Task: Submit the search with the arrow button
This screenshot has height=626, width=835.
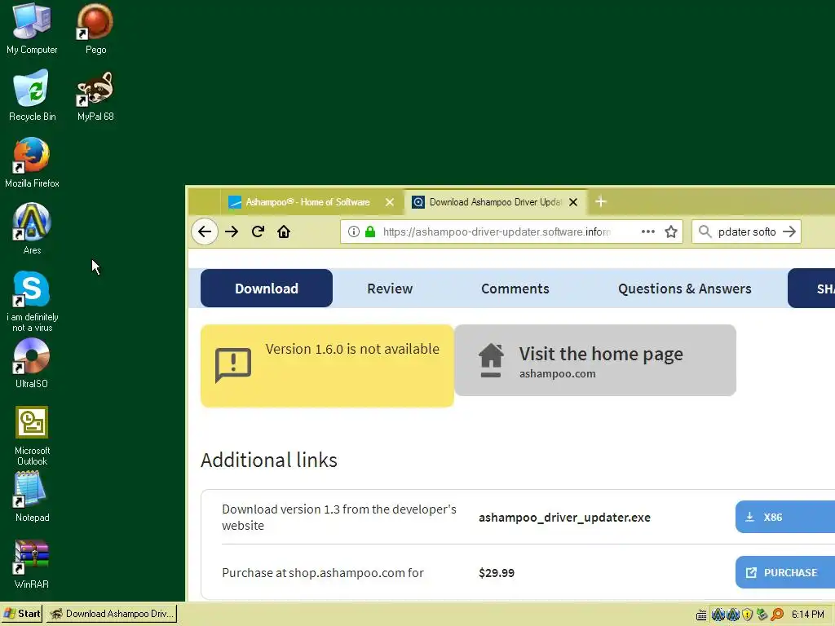Action: (x=789, y=231)
